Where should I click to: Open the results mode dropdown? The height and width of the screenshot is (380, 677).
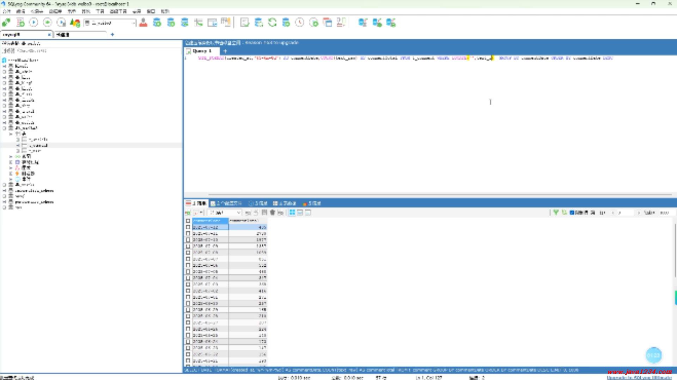(238, 213)
